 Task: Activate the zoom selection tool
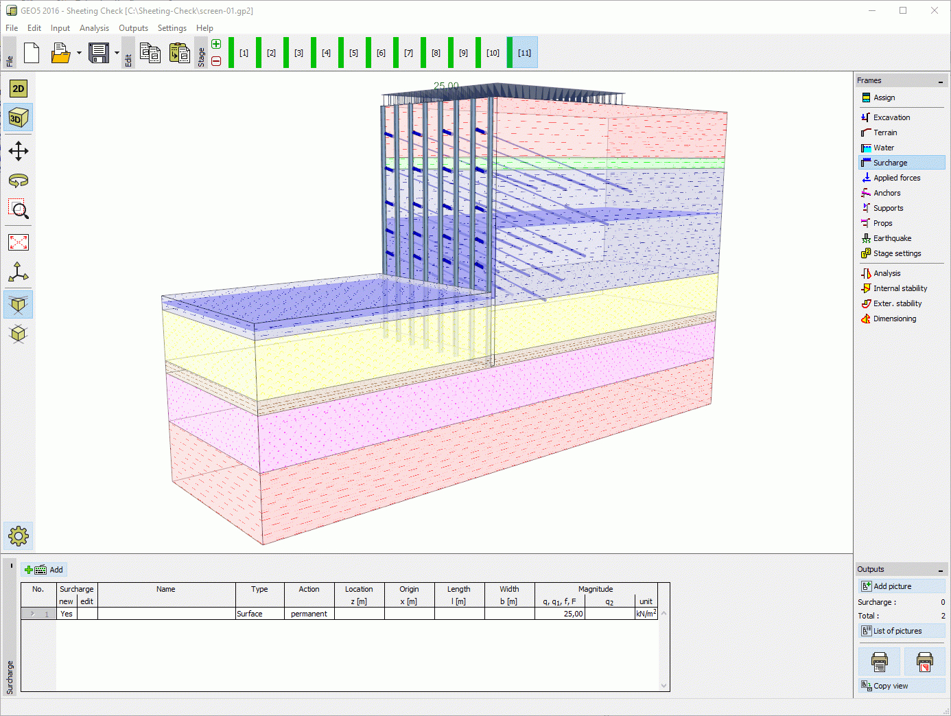pos(18,210)
